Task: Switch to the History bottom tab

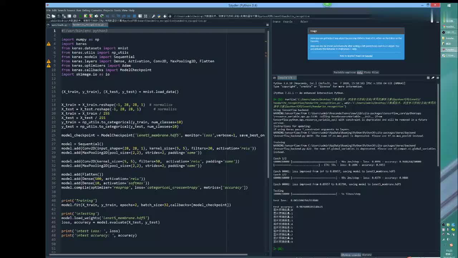Action: pos(367,255)
